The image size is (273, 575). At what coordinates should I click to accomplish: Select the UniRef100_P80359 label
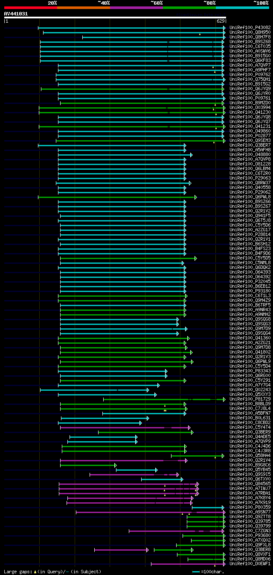249,507
